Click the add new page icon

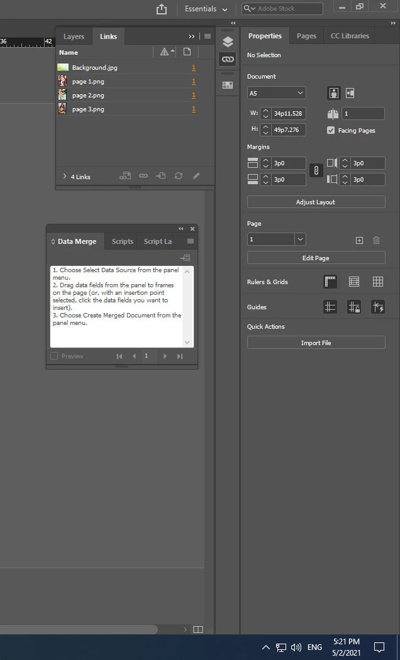pos(359,240)
